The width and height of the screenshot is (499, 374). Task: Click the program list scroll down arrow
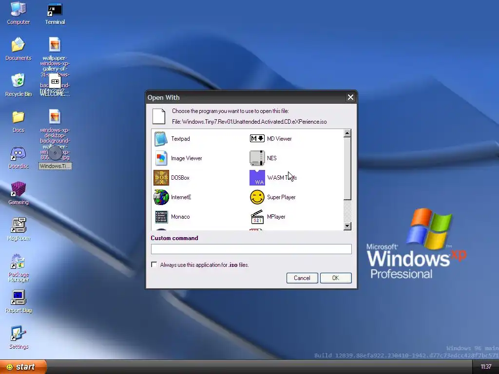(347, 226)
